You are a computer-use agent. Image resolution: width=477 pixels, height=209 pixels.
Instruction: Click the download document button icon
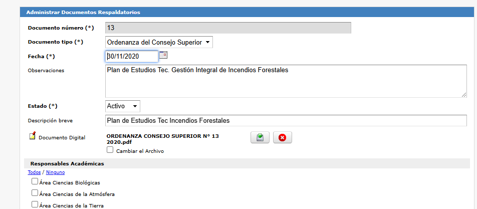(260, 138)
